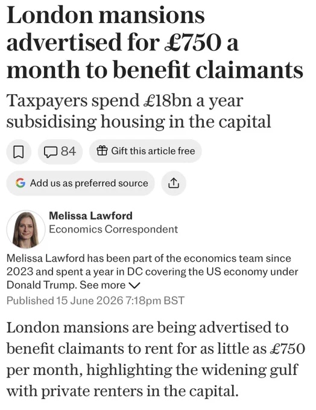
Task: Open Melissa Lawford's profile photo
Action: (26, 229)
